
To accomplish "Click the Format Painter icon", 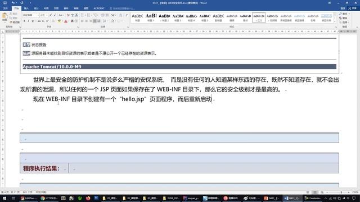I will point(15,22).
